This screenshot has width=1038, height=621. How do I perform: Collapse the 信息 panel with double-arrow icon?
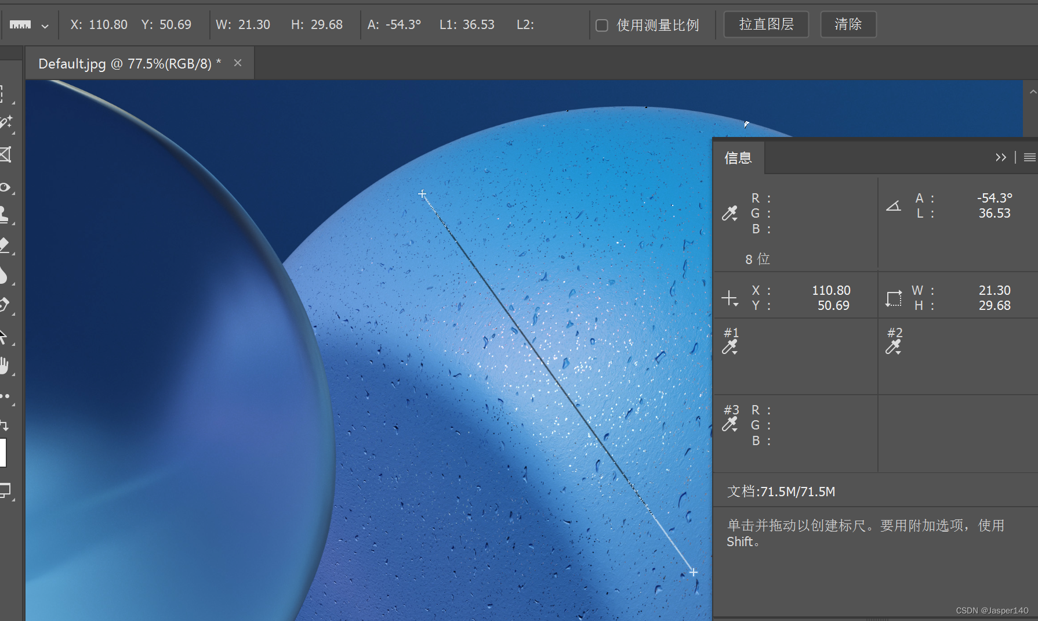point(1001,157)
